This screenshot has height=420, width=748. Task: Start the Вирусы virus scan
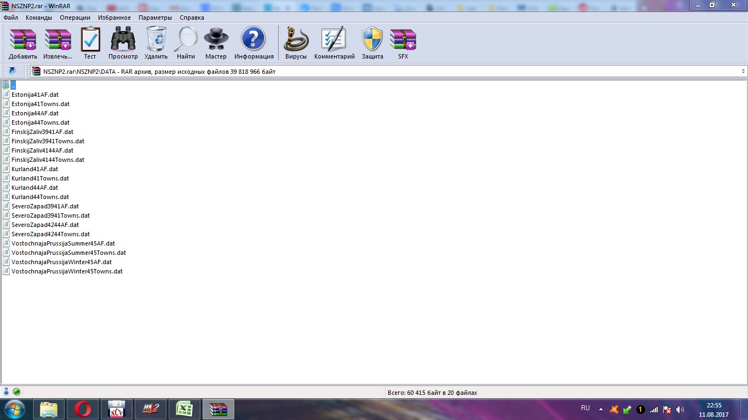click(296, 43)
